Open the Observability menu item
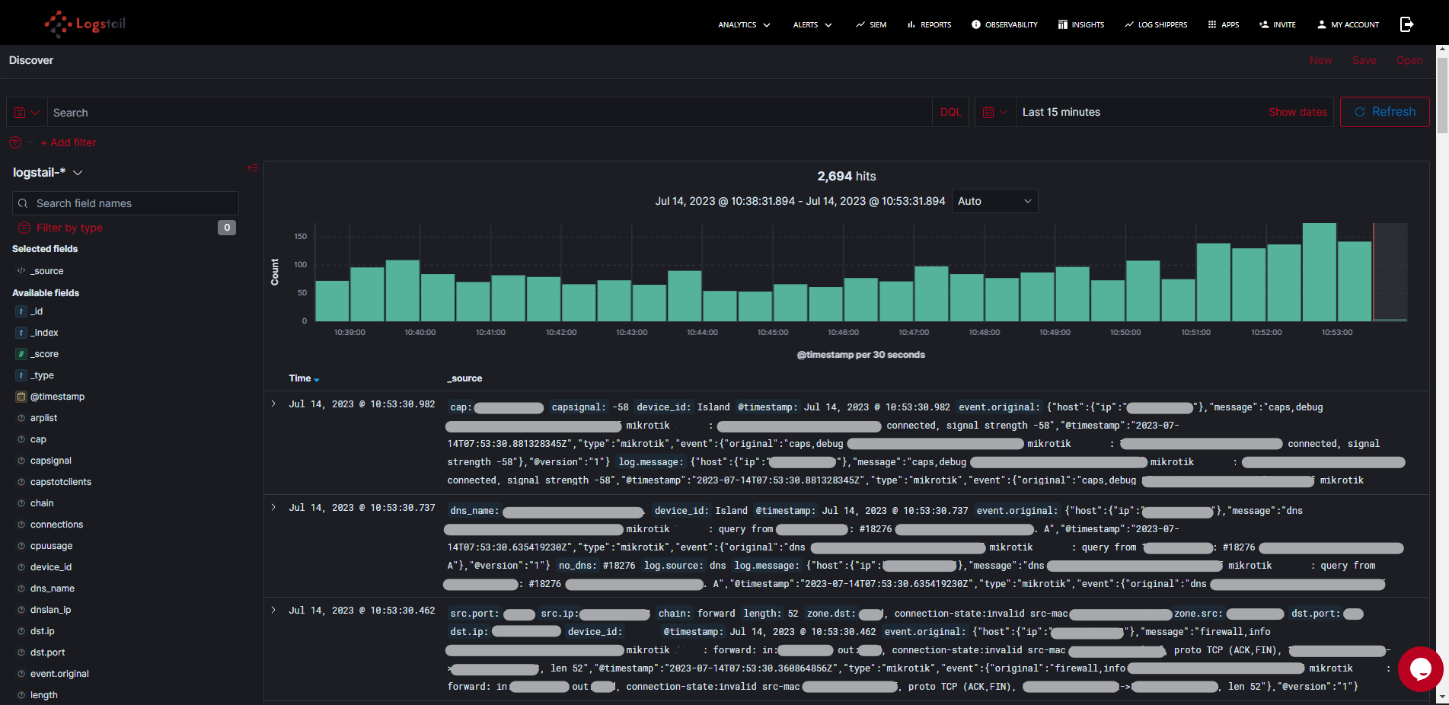Viewport: 1449px width, 705px height. tap(1004, 24)
